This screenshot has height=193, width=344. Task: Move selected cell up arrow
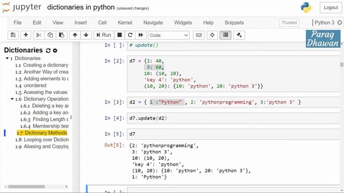(75, 35)
